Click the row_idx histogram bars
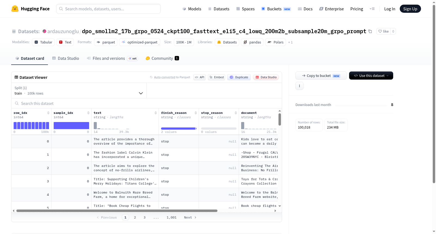The height and width of the screenshot is (234, 436). click(x=31, y=125)
